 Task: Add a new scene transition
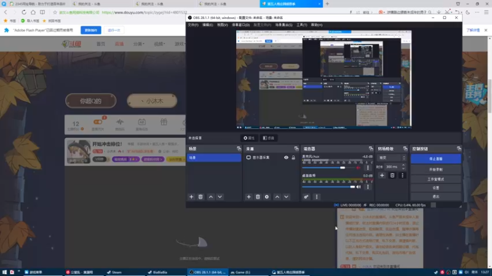[x=382, y=175]
